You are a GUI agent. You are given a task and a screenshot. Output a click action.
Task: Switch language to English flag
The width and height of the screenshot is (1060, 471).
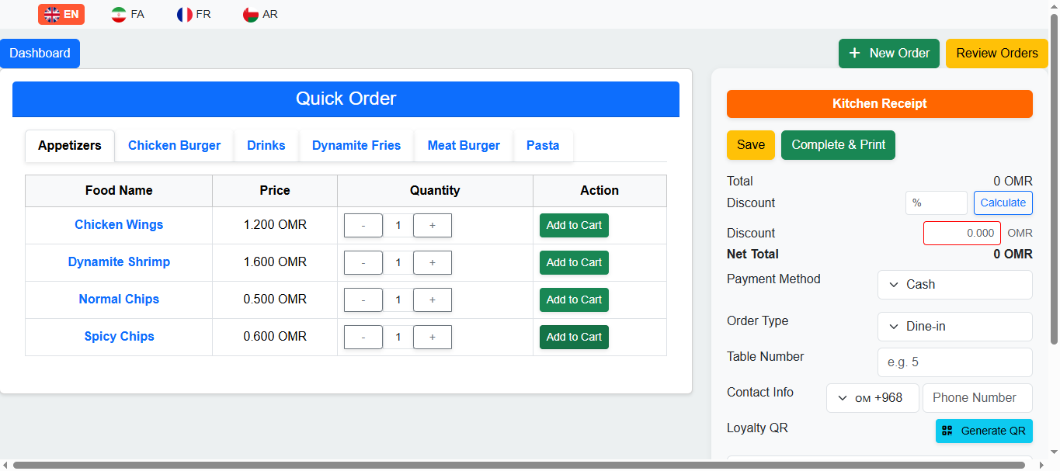[61, 14]
